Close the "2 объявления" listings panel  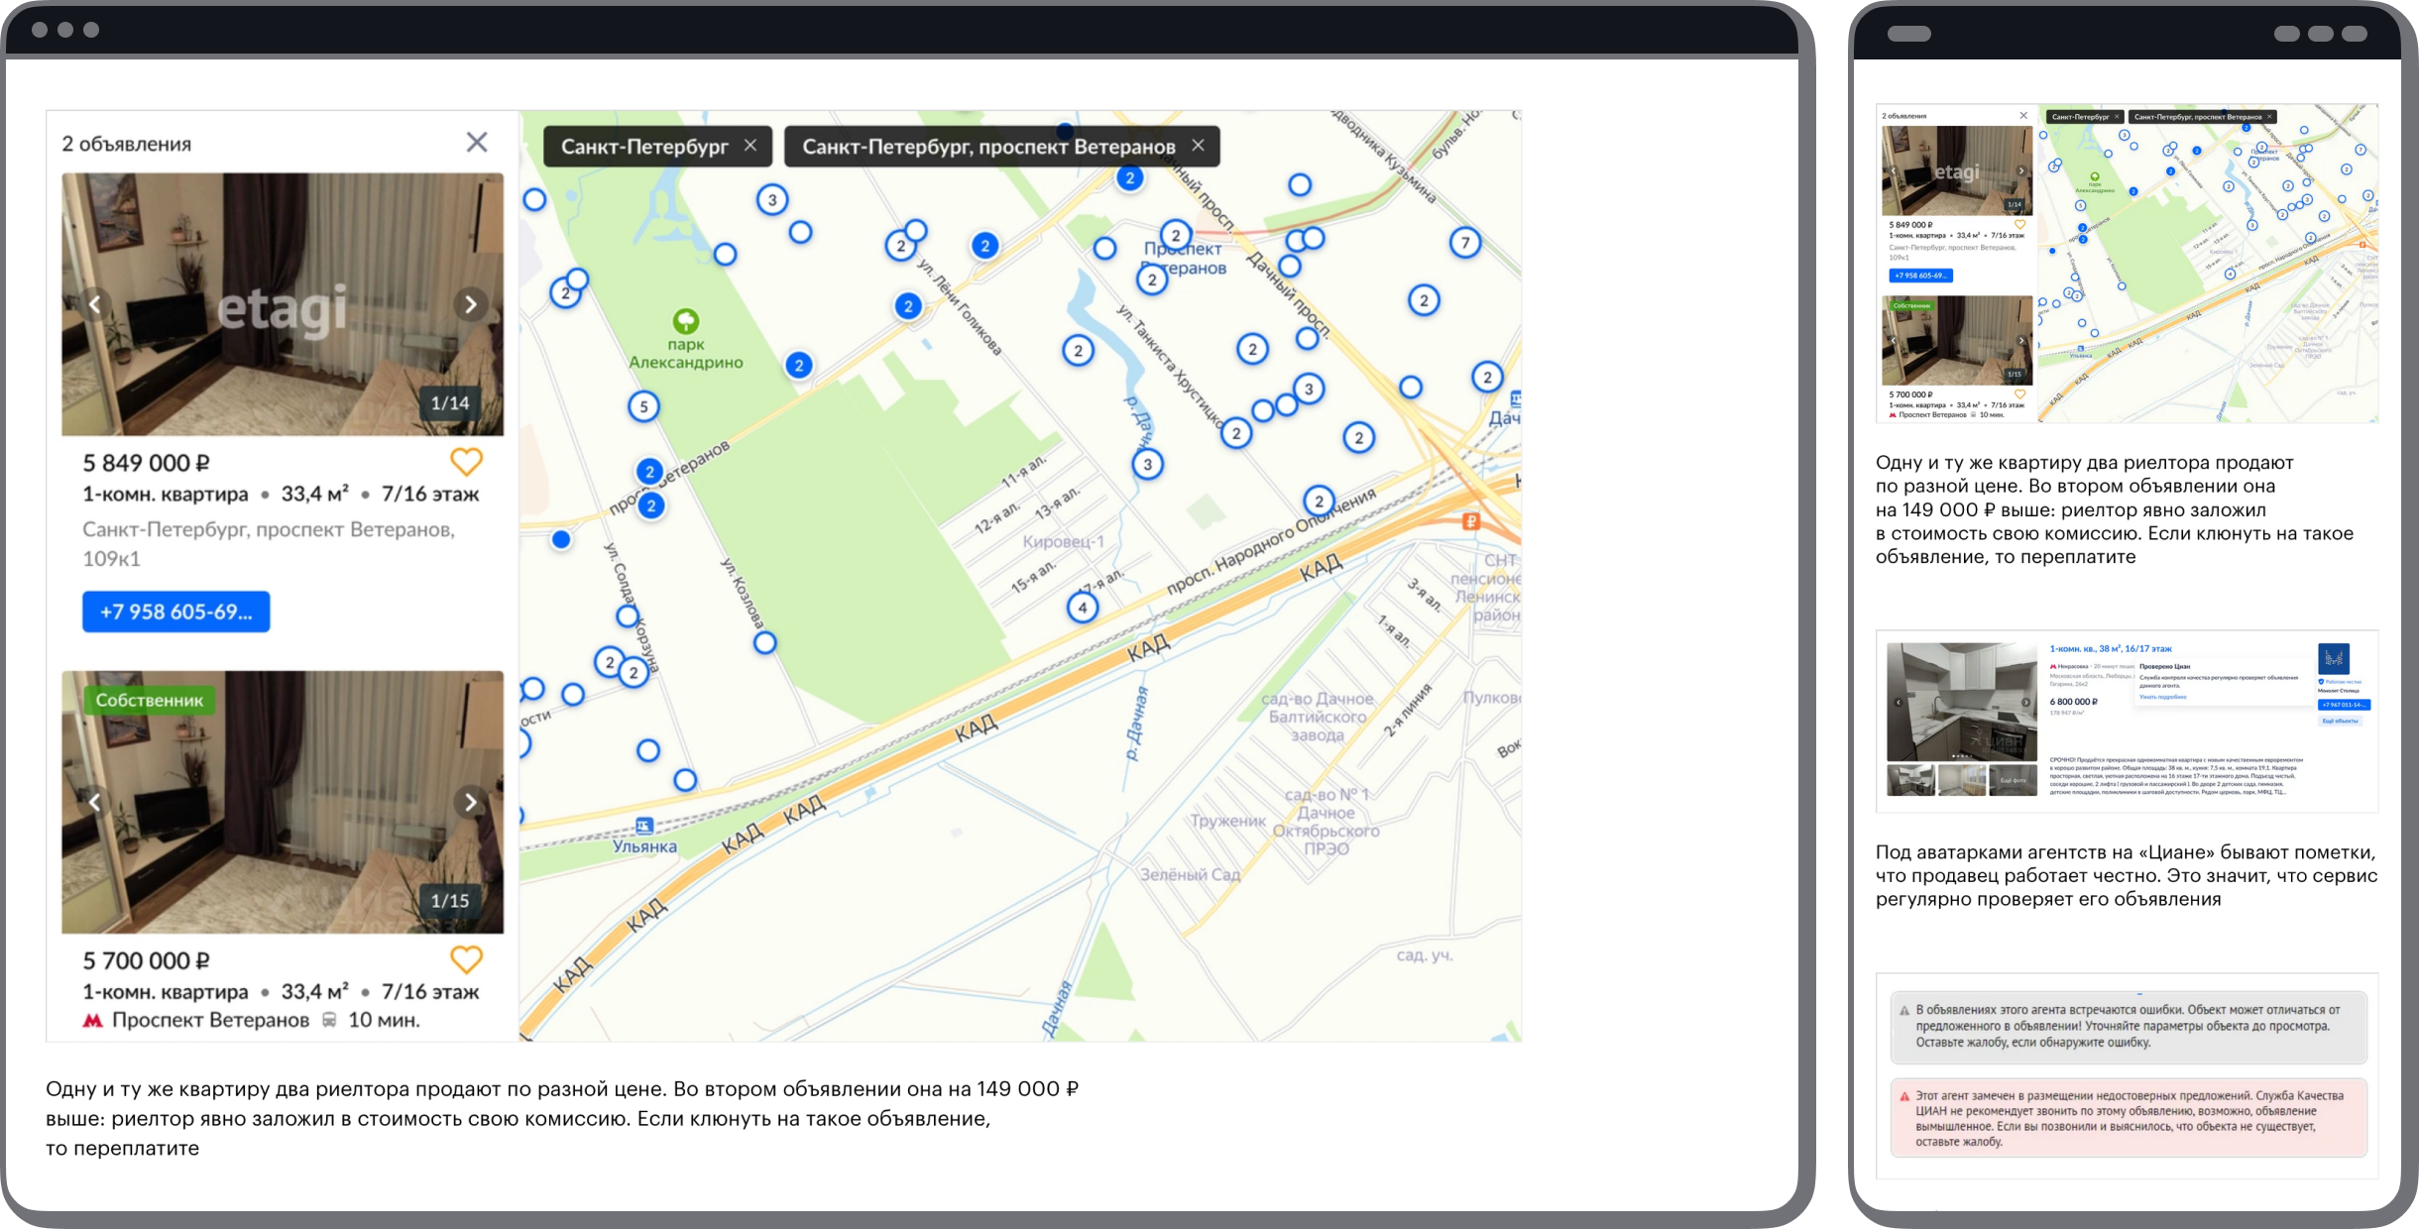coord(477,143)
